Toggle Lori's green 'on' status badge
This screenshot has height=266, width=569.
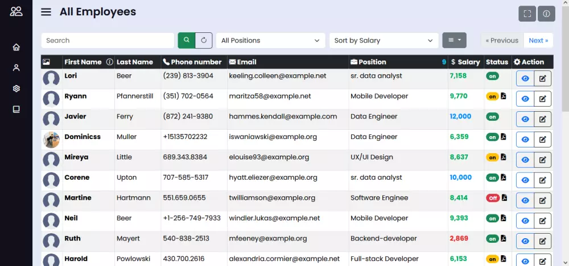coord(492,76)
